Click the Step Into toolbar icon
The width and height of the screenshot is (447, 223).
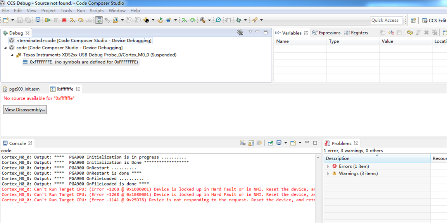pos(72,20)
